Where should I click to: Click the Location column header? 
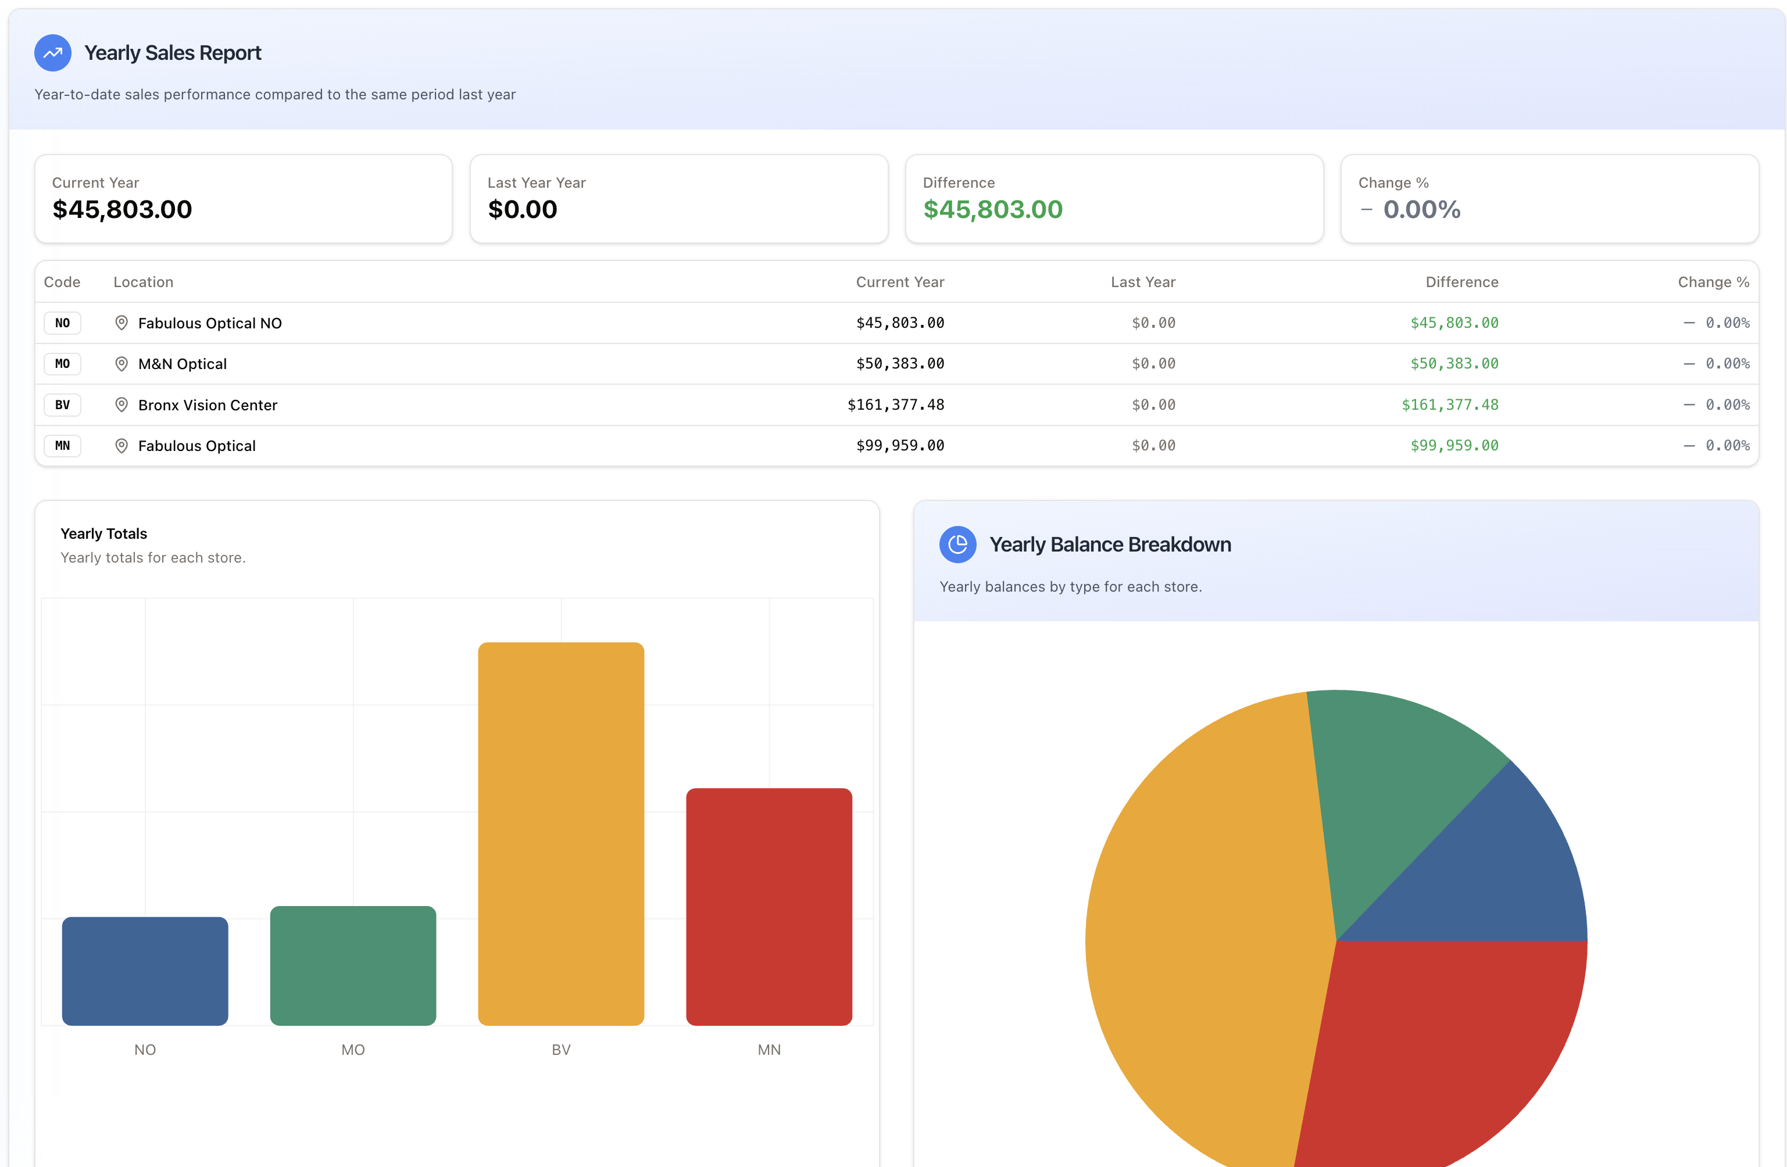(x=144, y=281)
